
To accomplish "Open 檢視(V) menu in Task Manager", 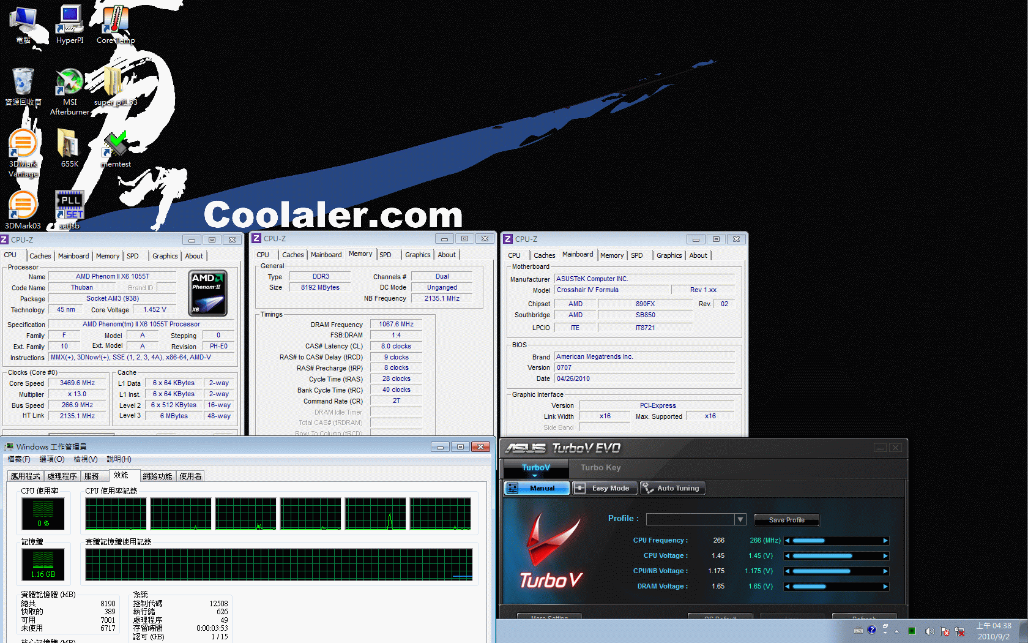I will (x=86, y=459).
